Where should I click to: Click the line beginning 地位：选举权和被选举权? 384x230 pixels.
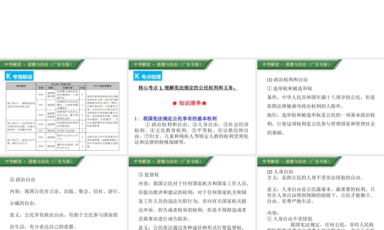(321, 115)
